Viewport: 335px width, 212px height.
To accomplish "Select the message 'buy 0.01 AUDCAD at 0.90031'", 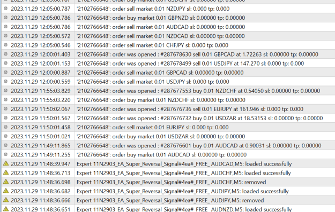I will click(x=199, y=146).
